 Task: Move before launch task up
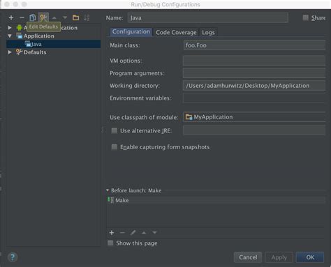[144, 233]
